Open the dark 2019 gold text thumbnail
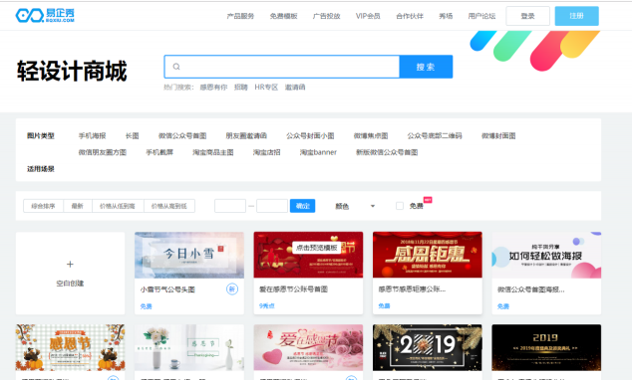The width and height of the screenshot is (632, 380). click(x=546, y=347)
